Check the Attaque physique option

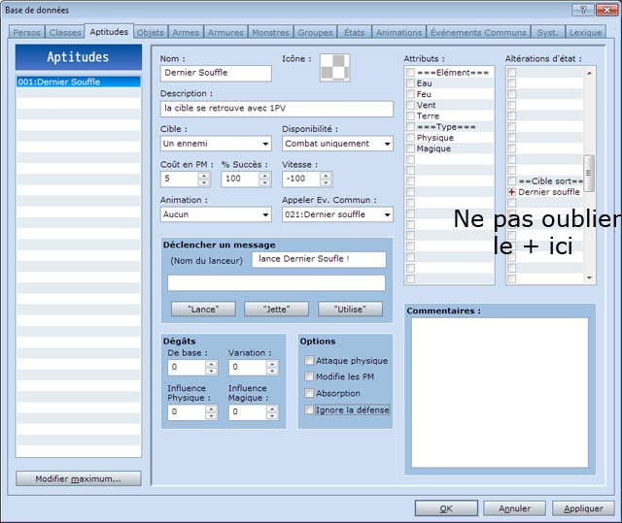pyautogui.click(x=309, y=360)
